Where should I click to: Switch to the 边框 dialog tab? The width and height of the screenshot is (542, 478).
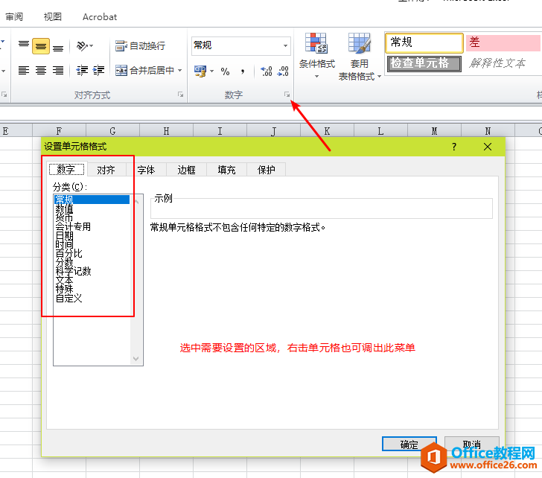click(x=186, y=170)
